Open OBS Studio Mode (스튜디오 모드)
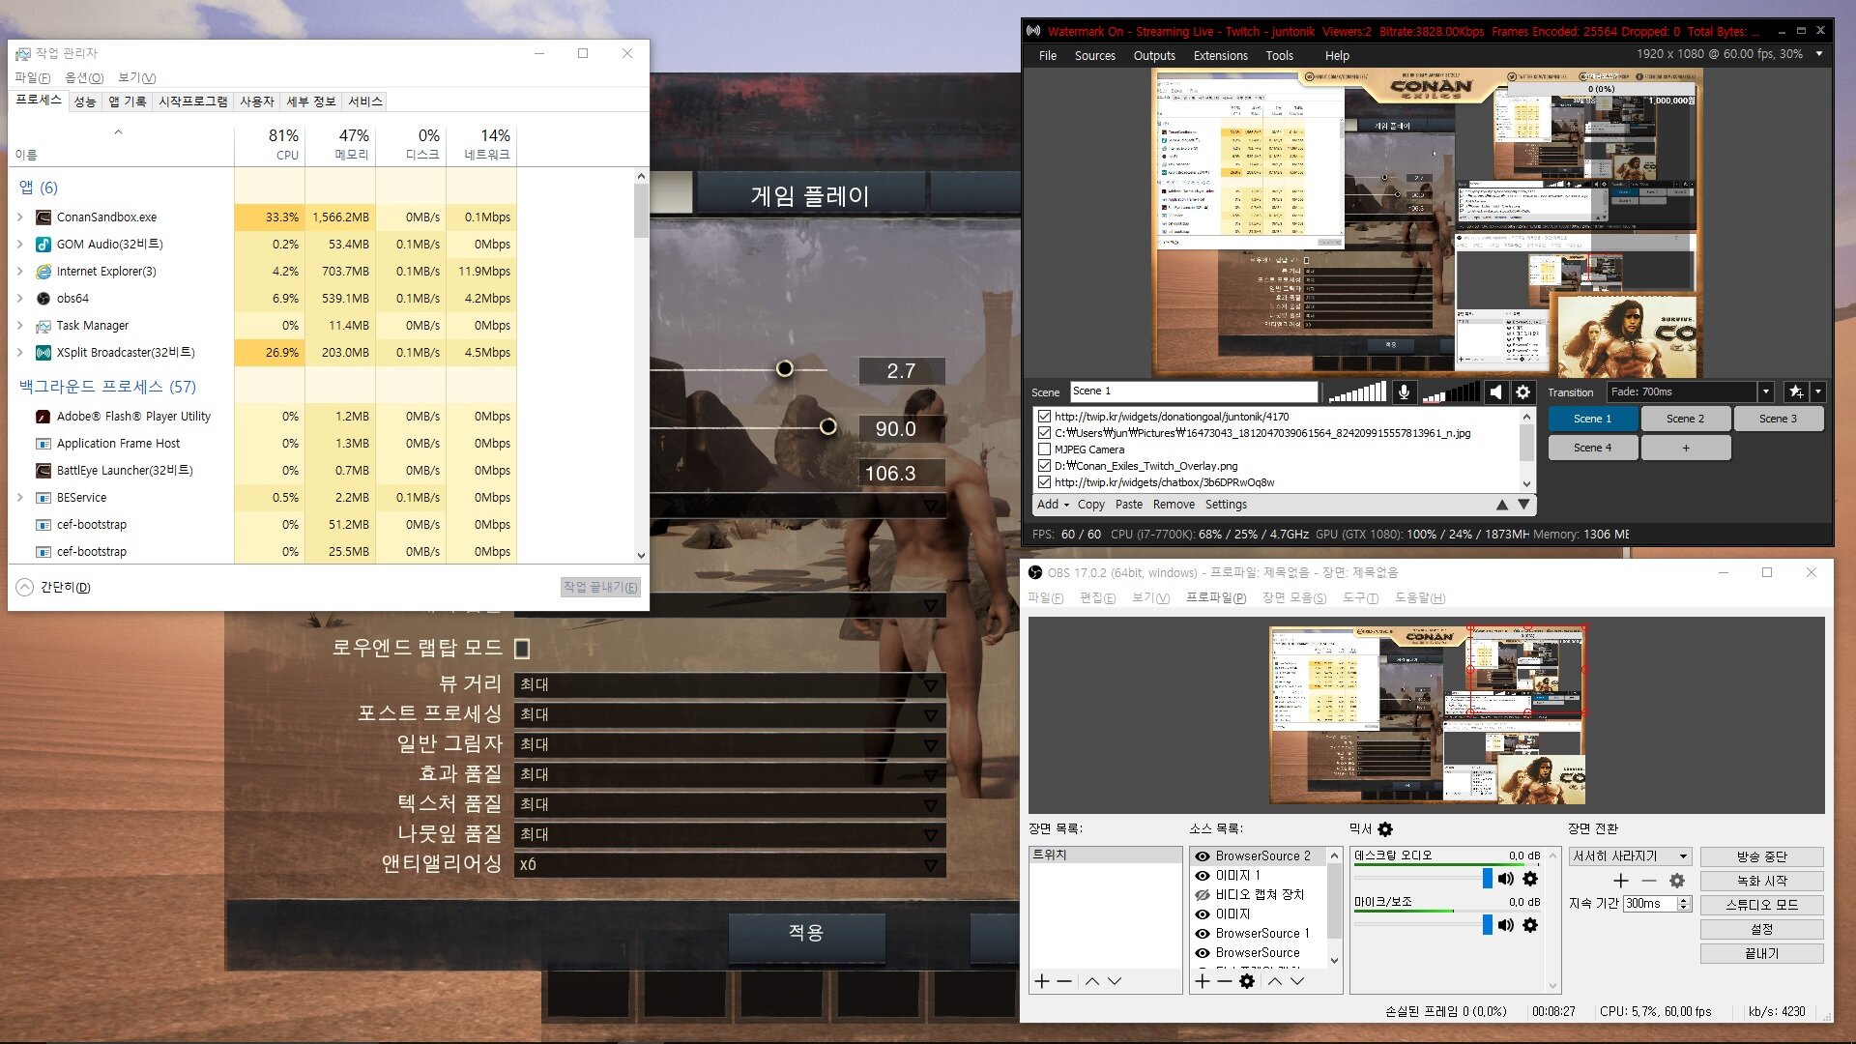The height and width of the screenshot is (1044, 1856). 1761,906
